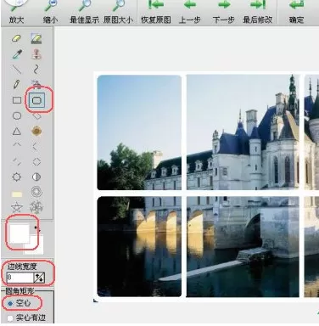Select the stamp tool

pyautogui.click(x=36, y=53)
